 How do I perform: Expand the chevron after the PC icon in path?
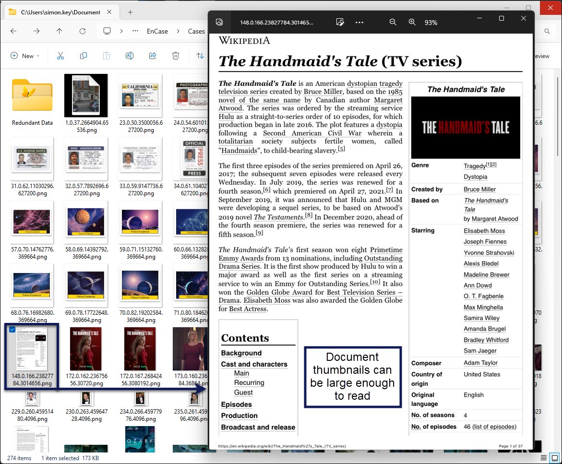[x=121, y=31]
